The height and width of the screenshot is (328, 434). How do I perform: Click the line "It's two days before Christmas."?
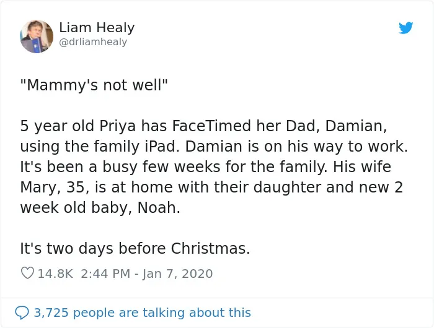click(x=135, y=248)
